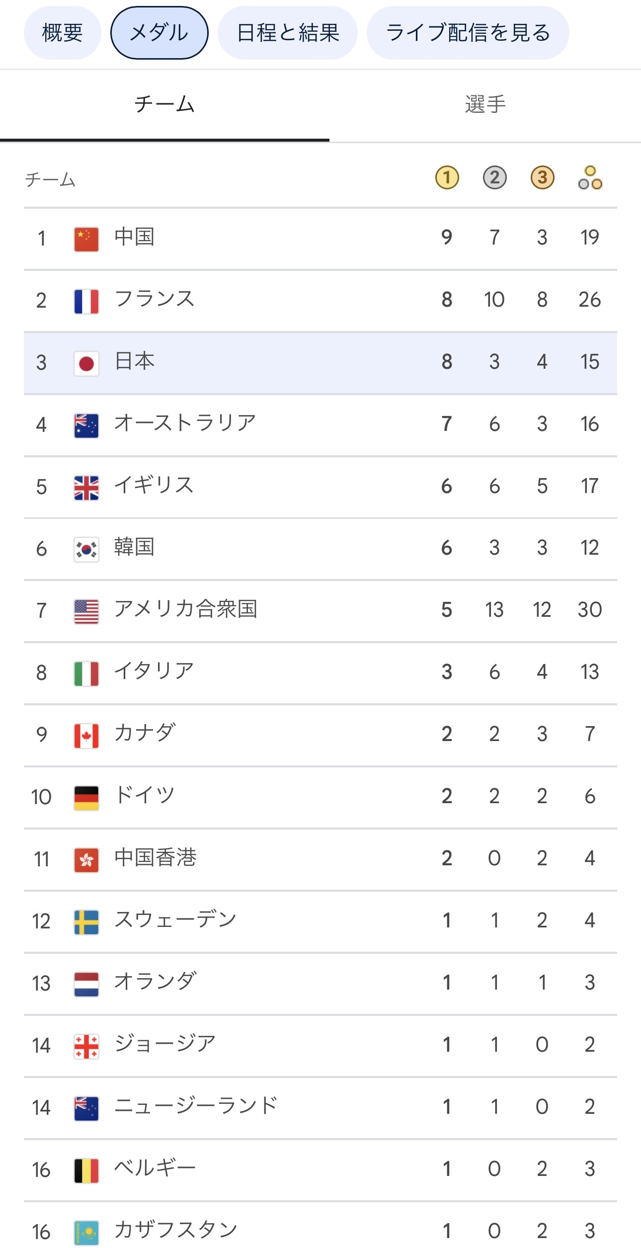Screen dimensions: 641x1248
Task: Select the メダル medals chip
Action: tap(159, 33)
